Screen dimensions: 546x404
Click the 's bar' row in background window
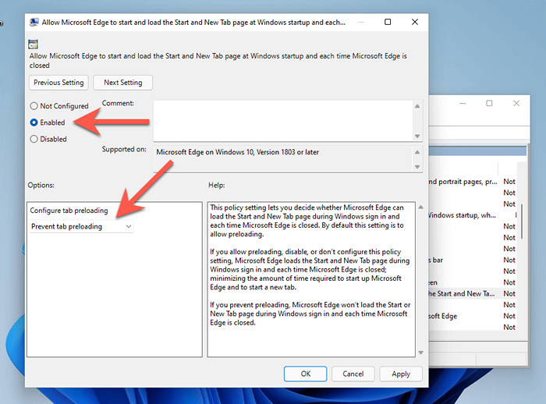pos(473,260)
